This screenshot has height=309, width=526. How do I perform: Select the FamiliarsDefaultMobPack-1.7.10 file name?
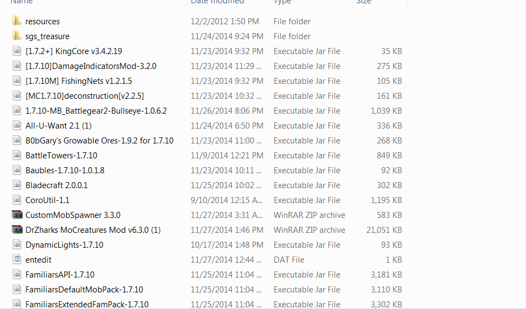[x=84, y=289]
